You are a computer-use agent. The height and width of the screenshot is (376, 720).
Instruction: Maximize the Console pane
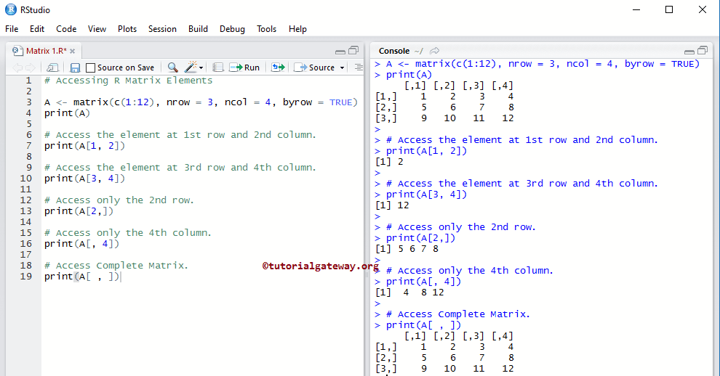(x=703, y=50)
